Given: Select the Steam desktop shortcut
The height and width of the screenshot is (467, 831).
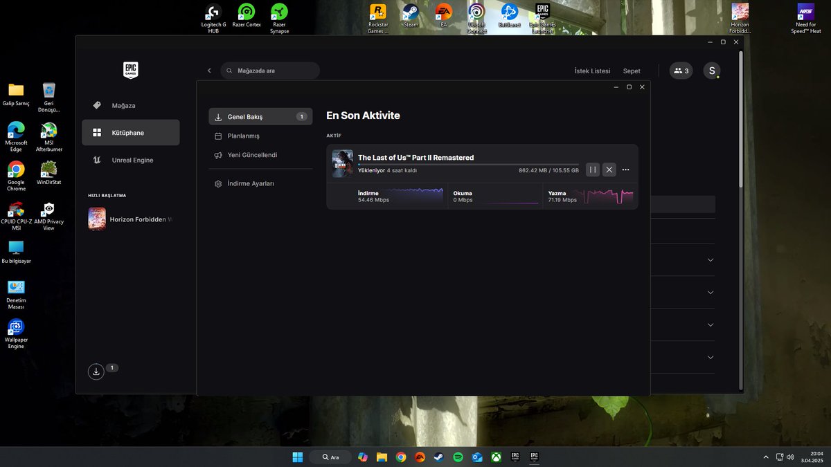Looking at the screenshot, I should coord(411,16).
